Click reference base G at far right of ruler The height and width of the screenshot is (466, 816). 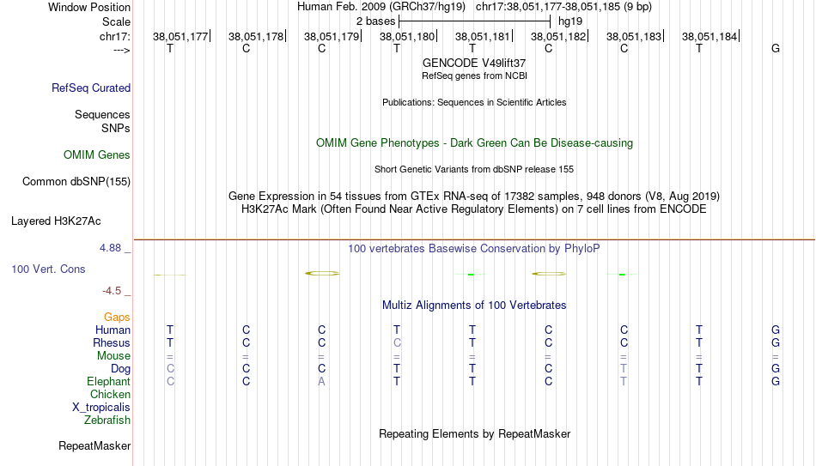(x=776, y=48)
